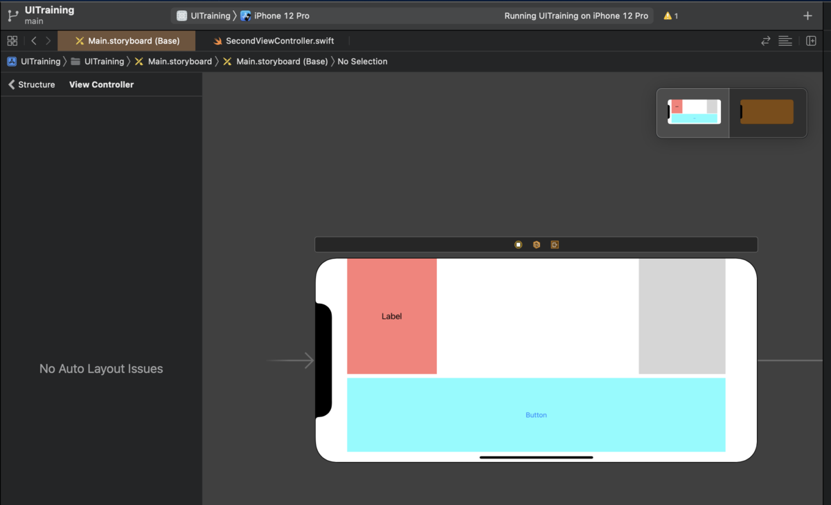Click the Exit dock icon
The image size is (831, 505).
click(x=555, y=245)
